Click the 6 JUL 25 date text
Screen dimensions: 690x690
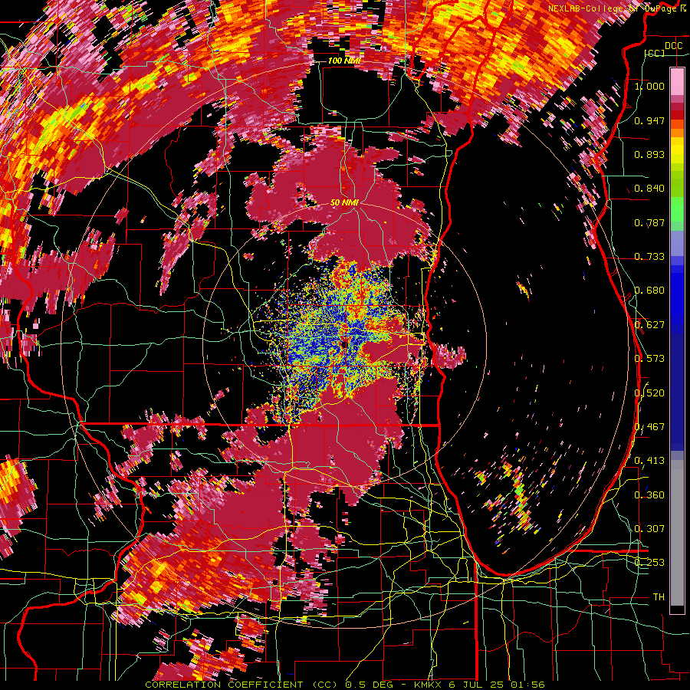[x=477, y=685]
